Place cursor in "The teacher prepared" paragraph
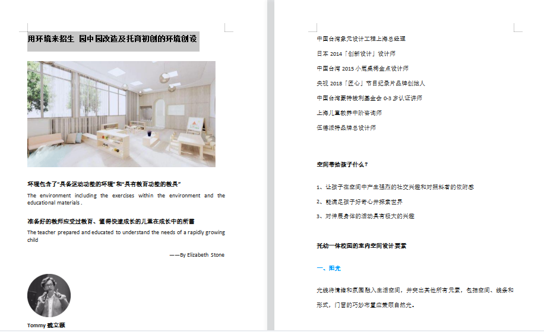This screenshot has width=544, height=332. point(126,233)
